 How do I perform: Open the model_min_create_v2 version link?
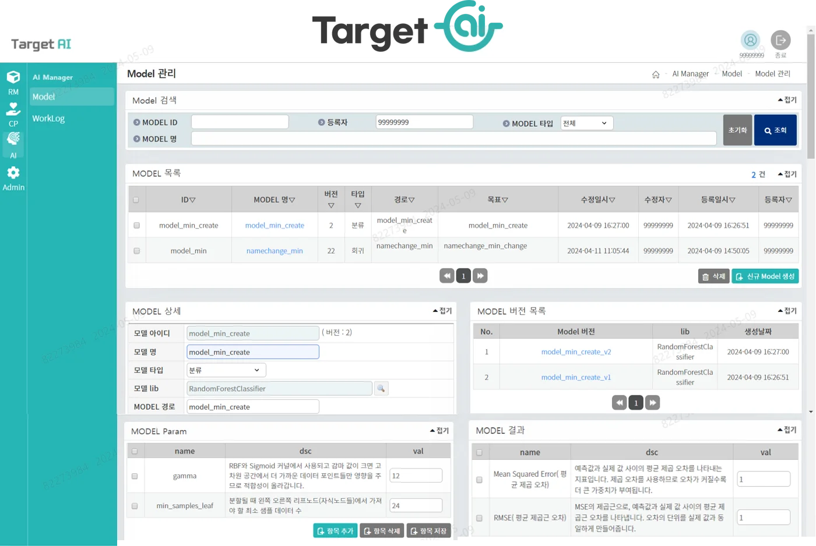576,352
